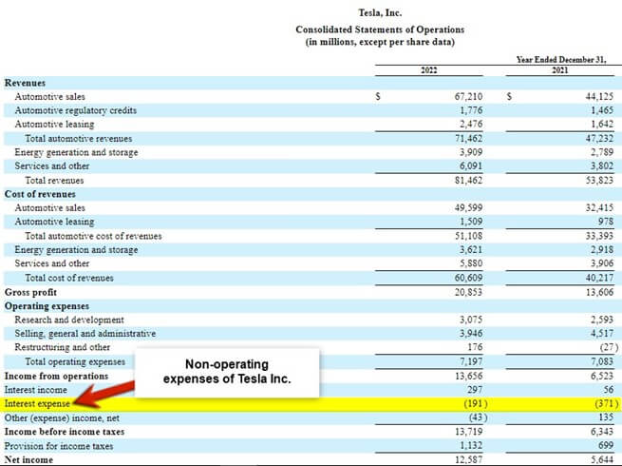Click 'Other (expense) income, net' label
Screen dimensions: 622x466
[62, 418]
